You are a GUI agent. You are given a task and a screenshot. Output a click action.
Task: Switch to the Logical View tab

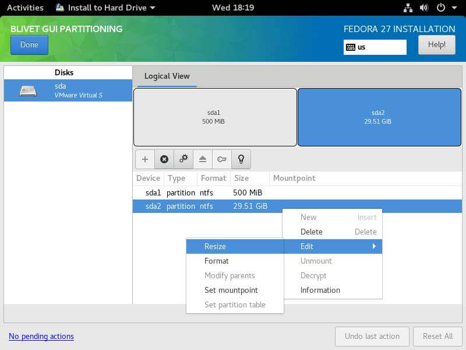(167, 76)
